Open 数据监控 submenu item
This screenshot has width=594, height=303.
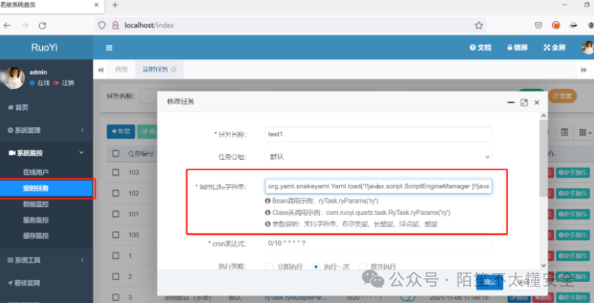click(36, 204)
